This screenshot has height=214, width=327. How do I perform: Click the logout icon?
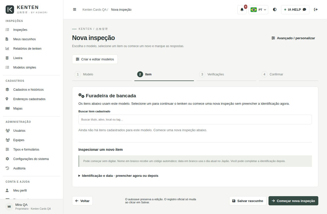tap(316, 10)
